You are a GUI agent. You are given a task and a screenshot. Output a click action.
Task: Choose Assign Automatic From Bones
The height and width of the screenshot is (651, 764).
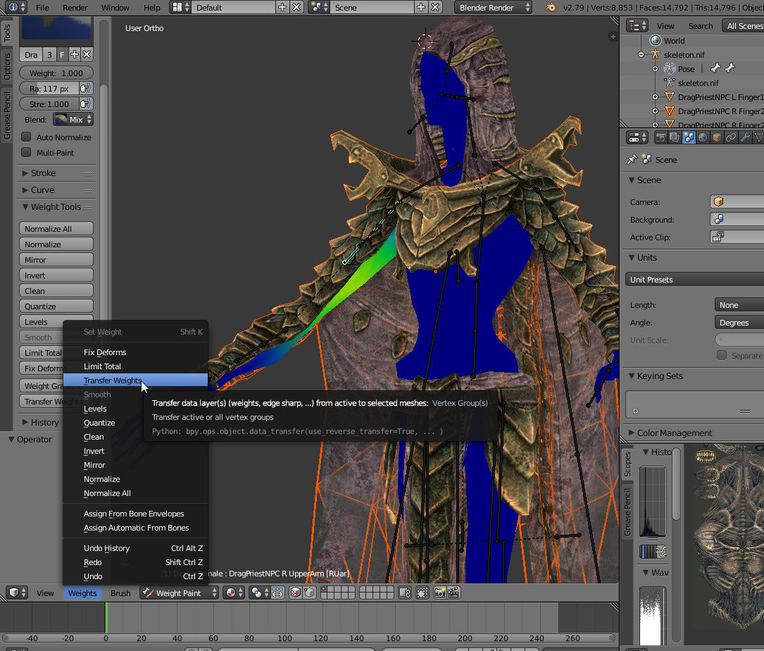click(135, 528)
